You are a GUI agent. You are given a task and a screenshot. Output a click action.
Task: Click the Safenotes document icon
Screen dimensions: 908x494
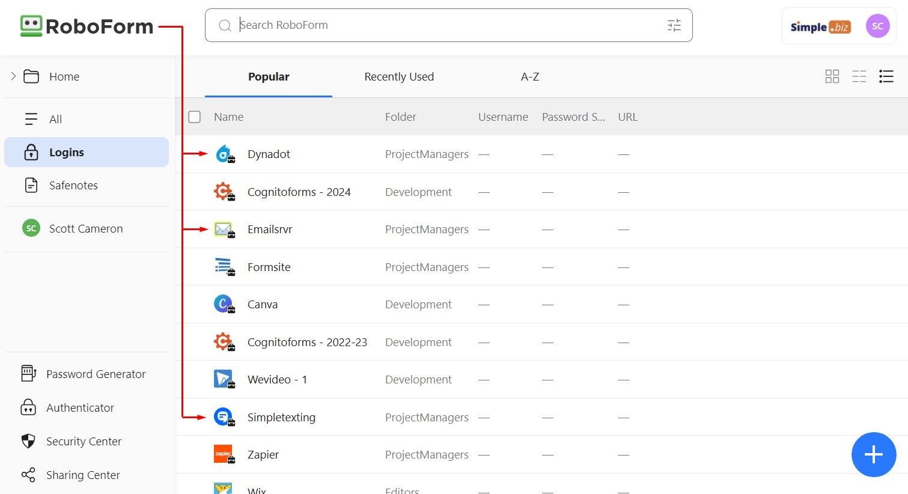[x=31, y=185]
